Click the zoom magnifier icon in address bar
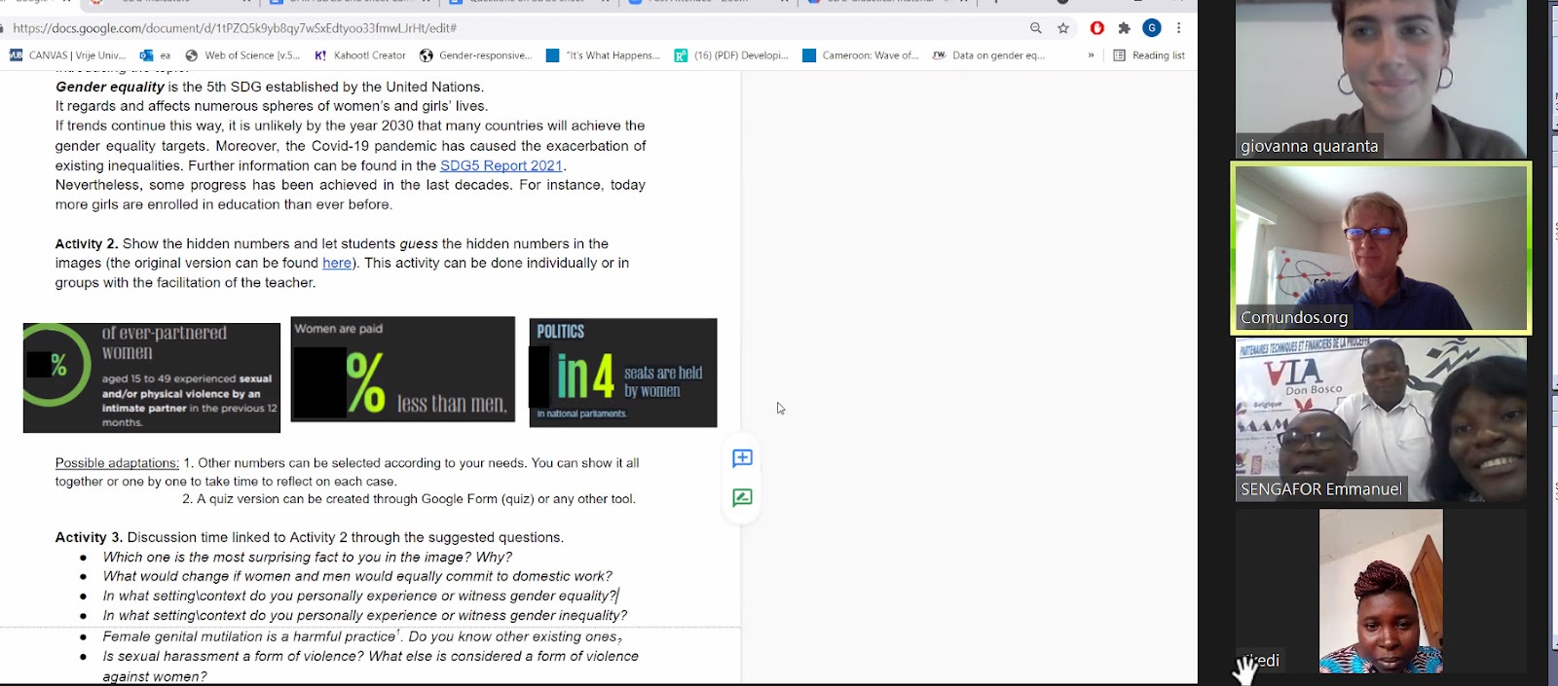The image size is (1558, 686). (1035, 28)
